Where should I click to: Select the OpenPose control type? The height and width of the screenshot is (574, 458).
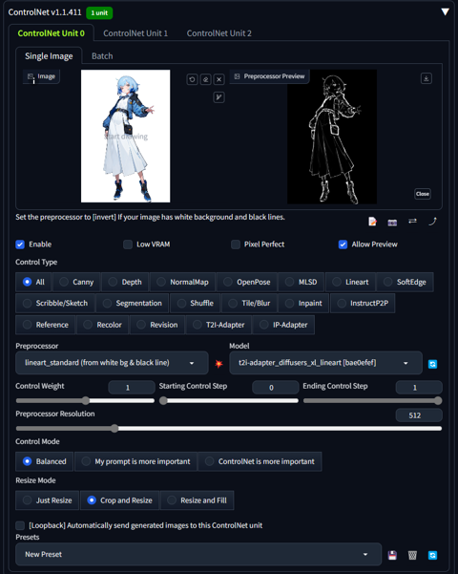[247, 282]
